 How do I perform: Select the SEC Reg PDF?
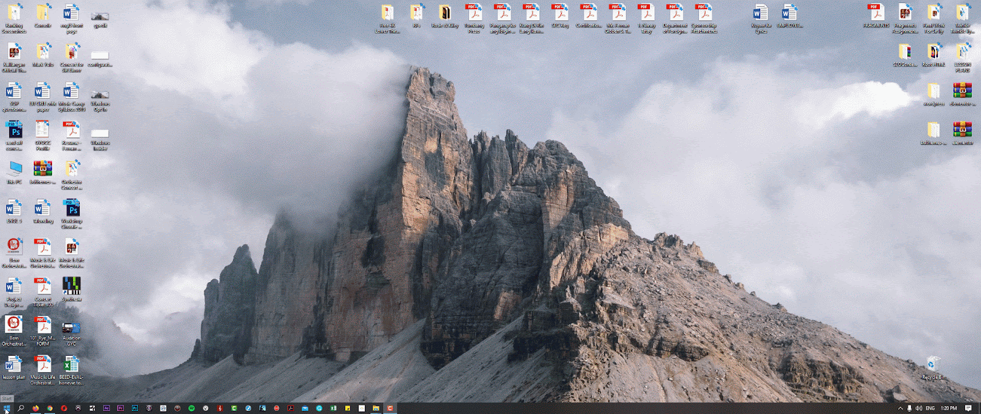pyautogui.click(x=560, y=17)
